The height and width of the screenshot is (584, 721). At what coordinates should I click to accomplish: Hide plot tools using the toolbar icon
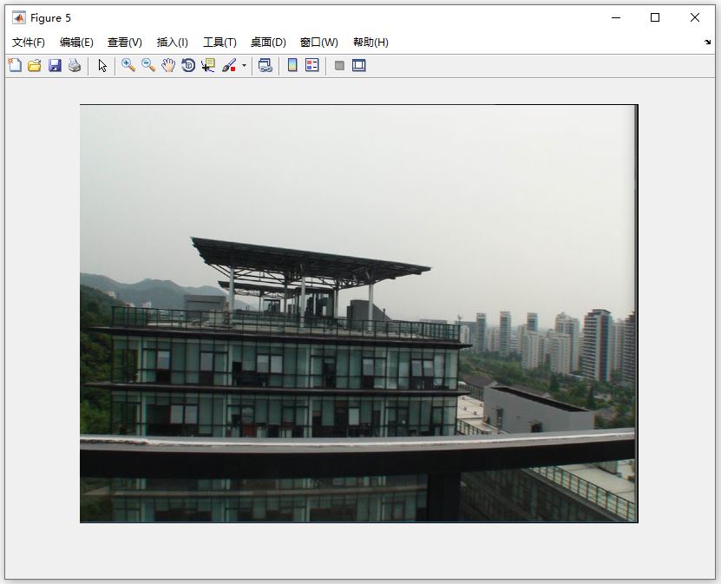pos(339,66)
